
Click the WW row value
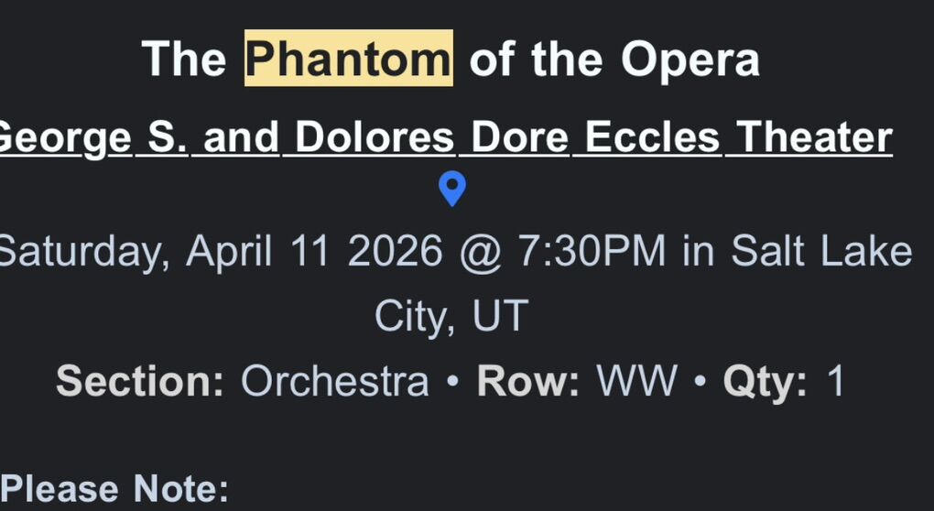[637, 381]
